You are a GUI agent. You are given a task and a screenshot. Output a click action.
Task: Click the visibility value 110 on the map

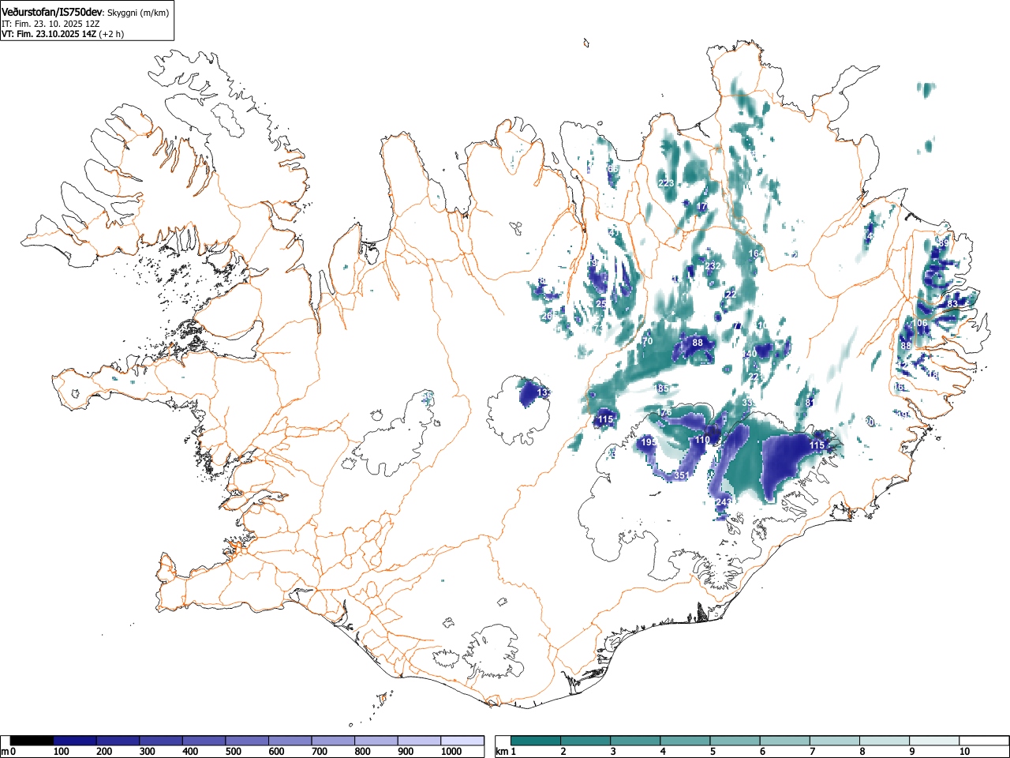[x=702, y=440]
